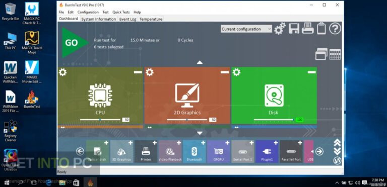The image size is (387, 187).
Task: Adjust the Disk duty cycle slider
Action: pos(274,120)
